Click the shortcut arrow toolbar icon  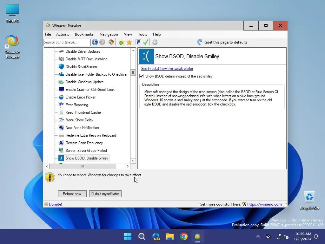(x=138, y=42)
